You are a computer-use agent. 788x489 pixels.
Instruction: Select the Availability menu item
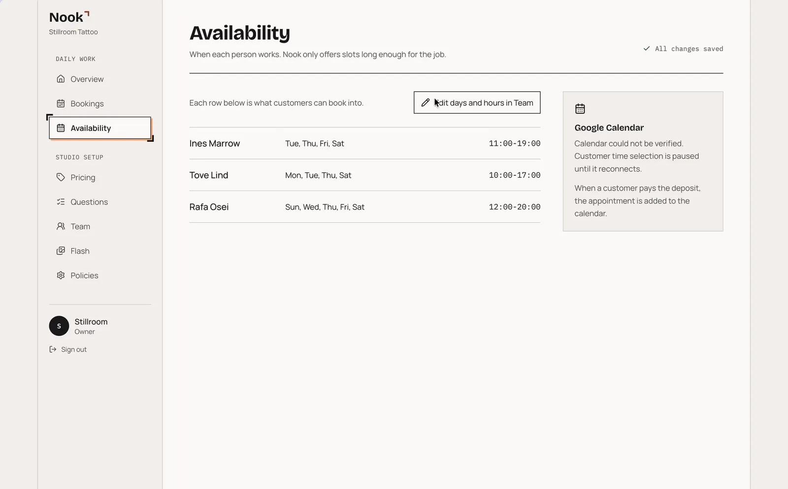(100, 128)
